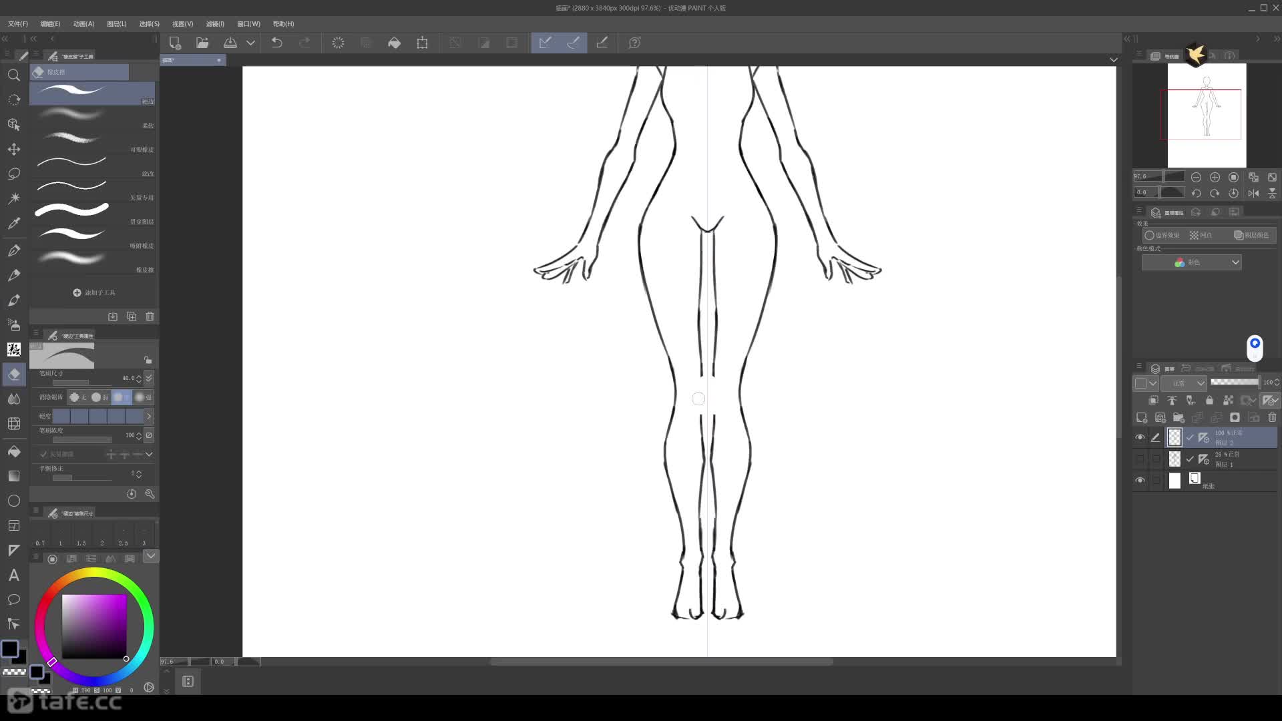Image resolution: width=1282 pixels, height=721 pixels.
Task: Show layer 1 visibility box
Action: click(1140, 459)
